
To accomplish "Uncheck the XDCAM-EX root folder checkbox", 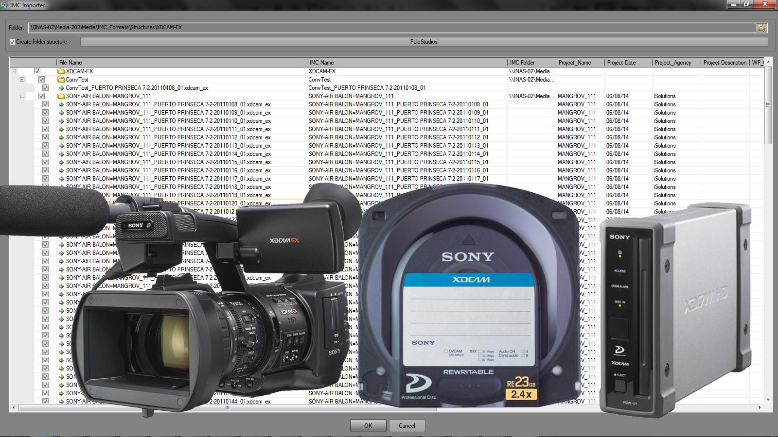I will [x=37, y=71].
